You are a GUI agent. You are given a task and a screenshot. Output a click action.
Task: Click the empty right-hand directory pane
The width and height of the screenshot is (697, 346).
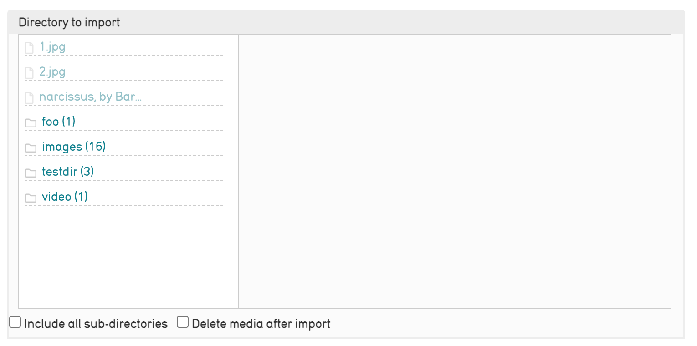point(454,171)
